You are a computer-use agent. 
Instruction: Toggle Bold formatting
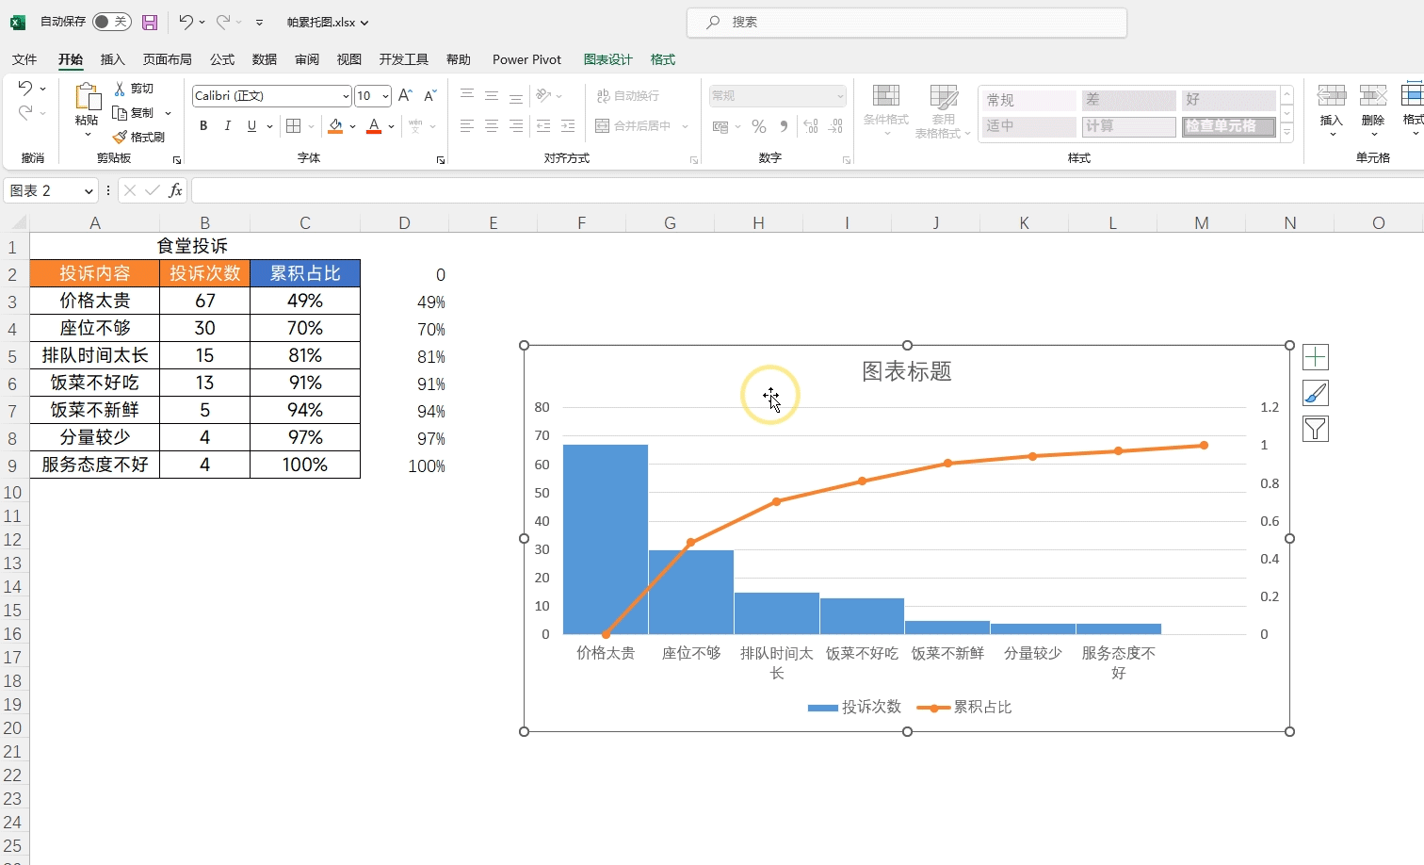point(203,126)
